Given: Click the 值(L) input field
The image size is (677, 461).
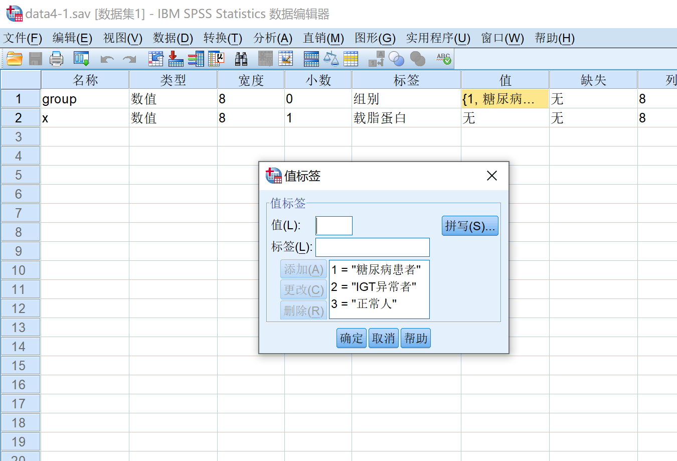Looking at the screenshot, I should click(x=334, y=226).
